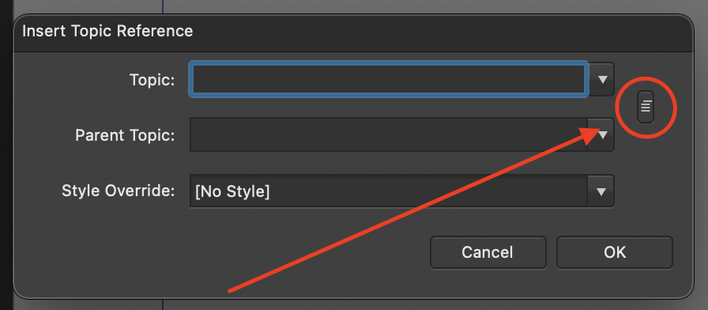This screenshot has height=310, width=708.
Task: Focus the Topic text field
Action: click(x=389, y=79)
